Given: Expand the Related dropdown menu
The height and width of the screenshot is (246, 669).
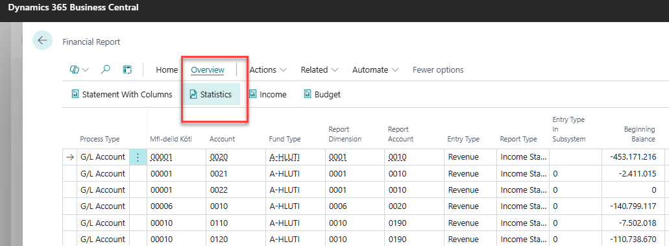Looking at the screenshot, I should [319, 69].
